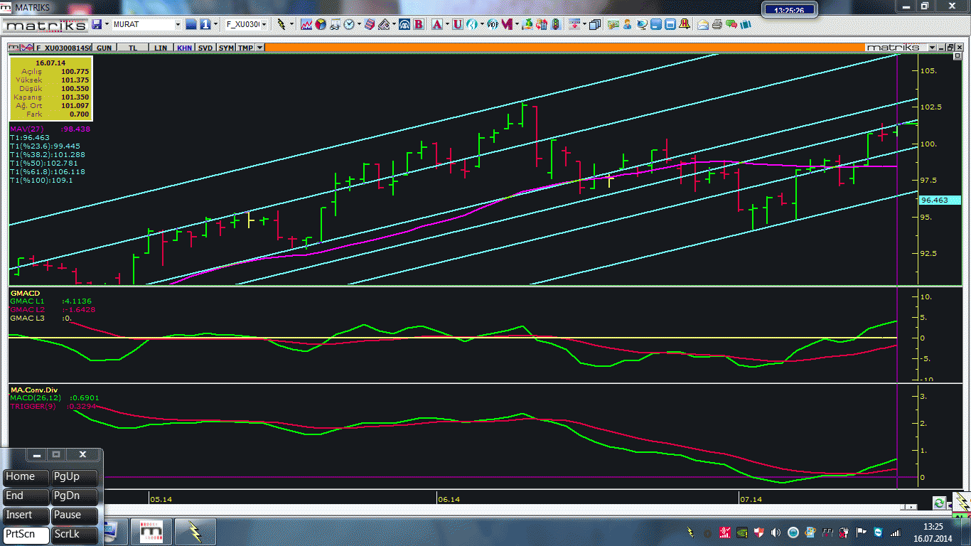
Task: Expand the dropdown arrow next to TMP
Action: 260,48
